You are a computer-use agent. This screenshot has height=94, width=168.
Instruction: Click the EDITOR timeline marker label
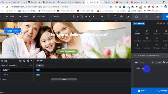coord(40,61)
